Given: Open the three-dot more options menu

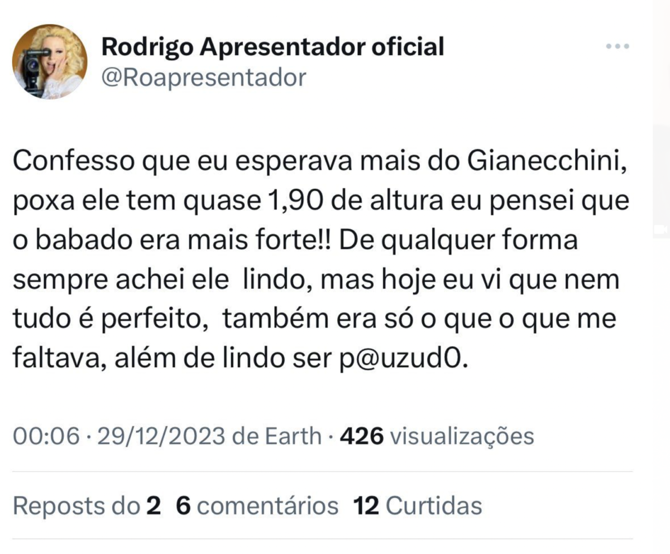Looking at the screenshot, I should pyautogui.click(x=618, y=47).
